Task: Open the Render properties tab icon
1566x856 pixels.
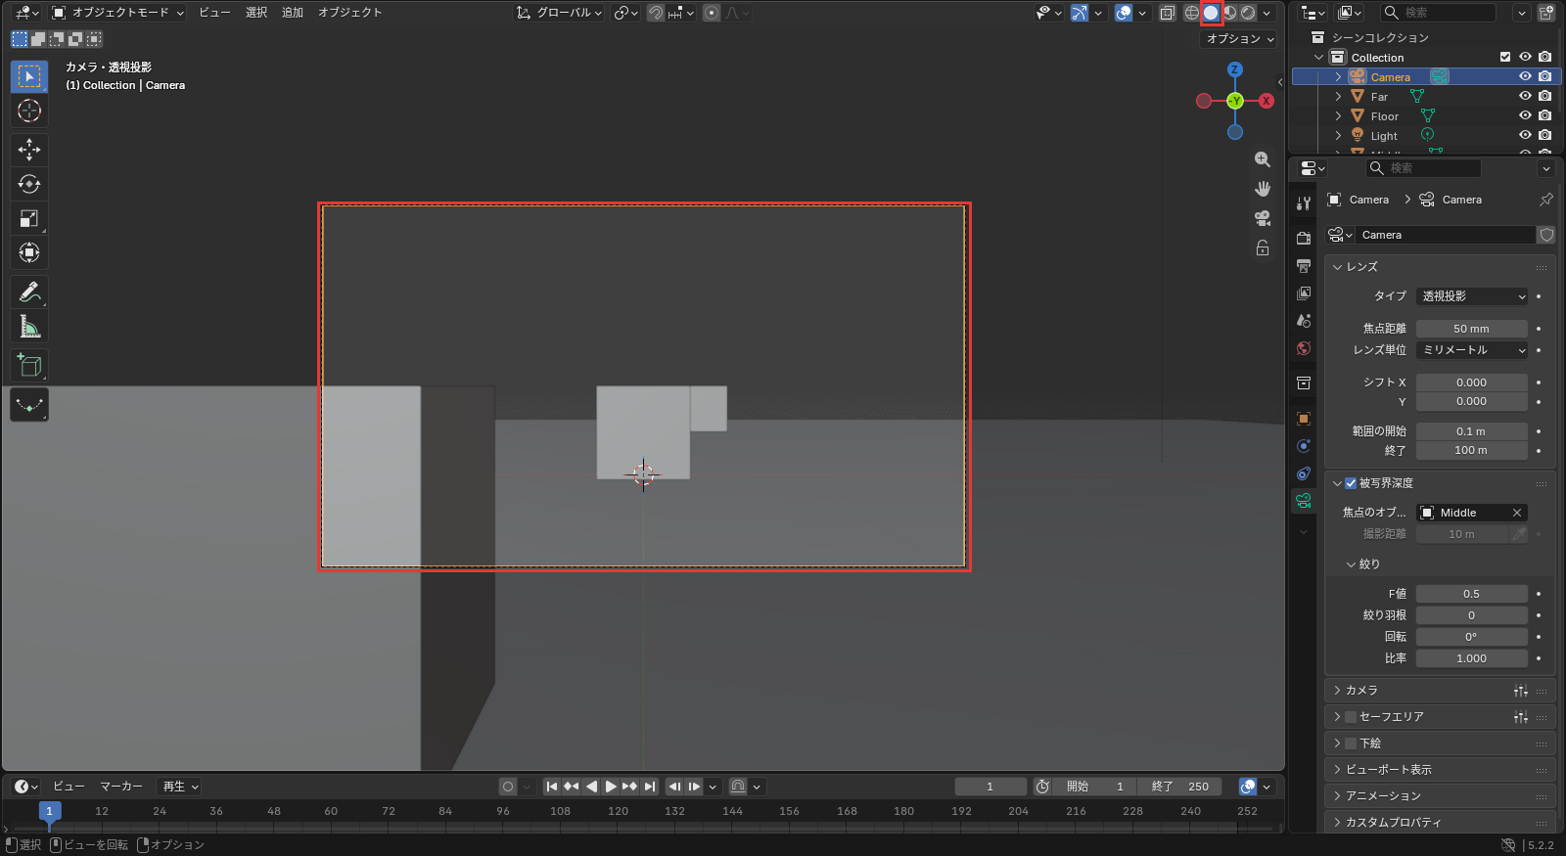Action: pyautogui.click(x=1304, y=238)
